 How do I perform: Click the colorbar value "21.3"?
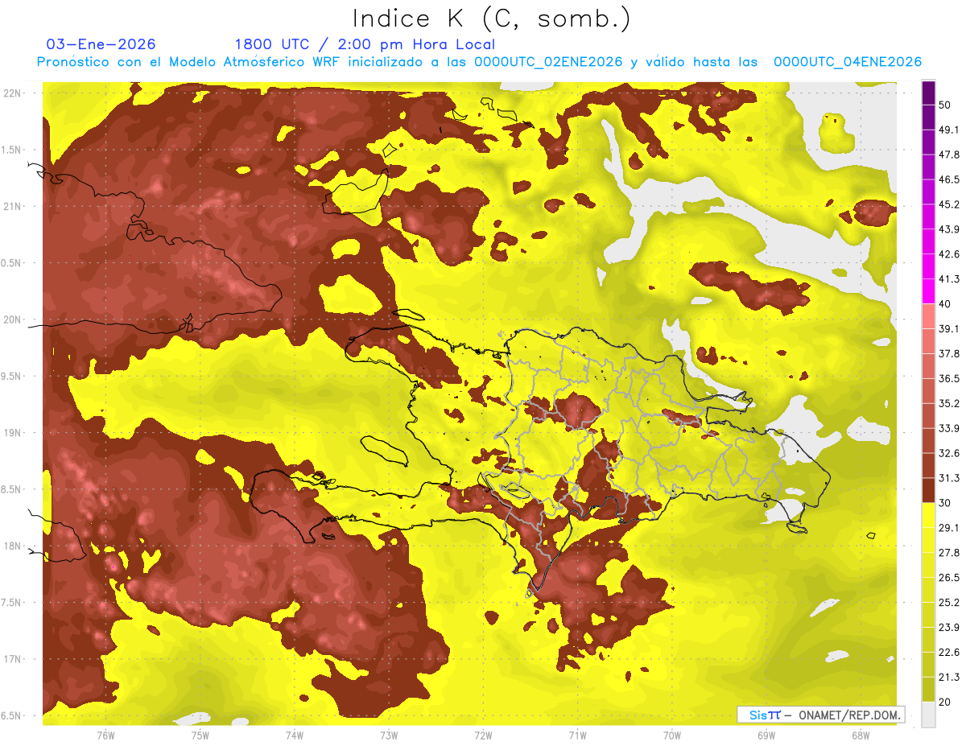pos(949,677)
